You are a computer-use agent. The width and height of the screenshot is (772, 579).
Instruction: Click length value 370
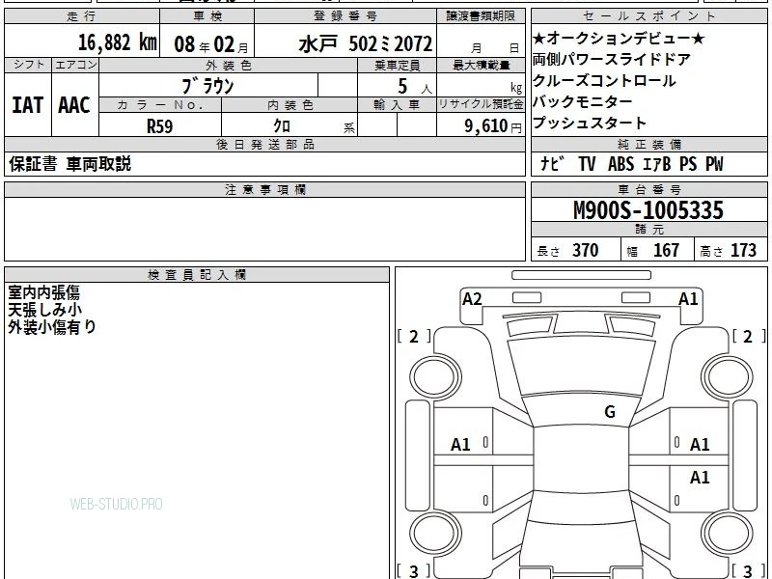click(x=586, y=251)
